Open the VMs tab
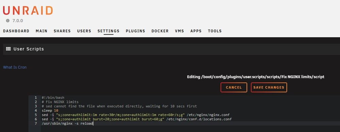 pos(180,31)
